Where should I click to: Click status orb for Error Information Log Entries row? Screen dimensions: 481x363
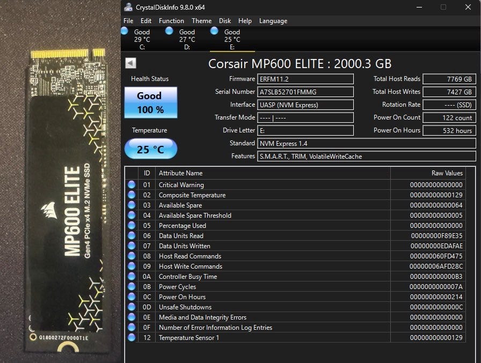tap(132, 327)
